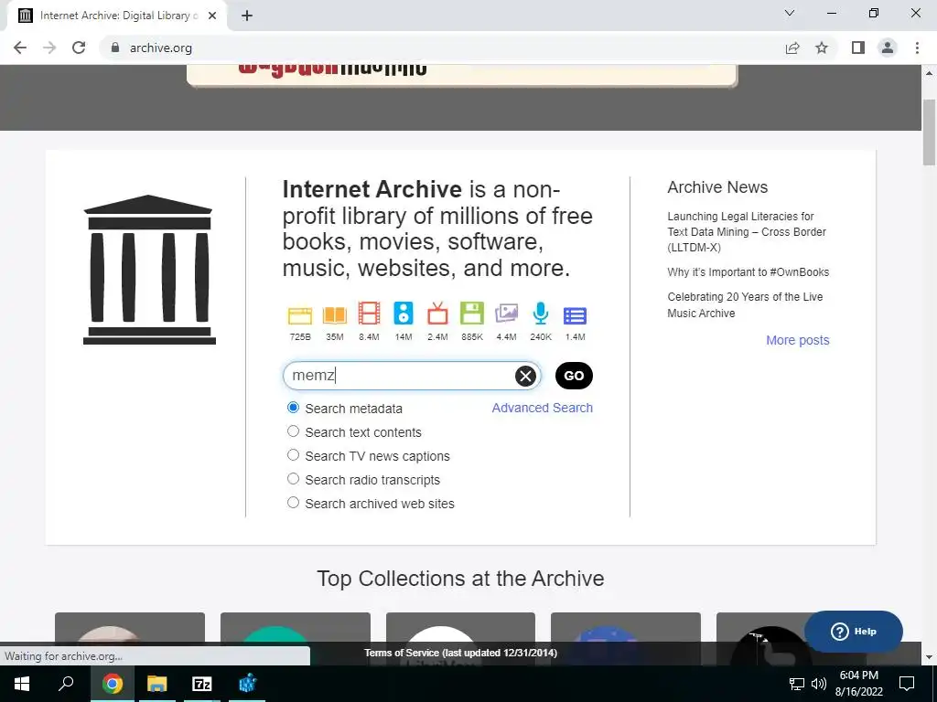Open Celebrating 20 Years Live Music post

(745, 305)
